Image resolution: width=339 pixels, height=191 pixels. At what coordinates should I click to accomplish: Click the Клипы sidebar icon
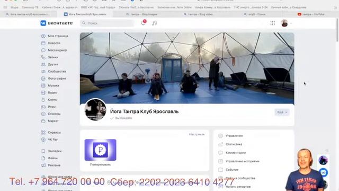click(43, 100)
